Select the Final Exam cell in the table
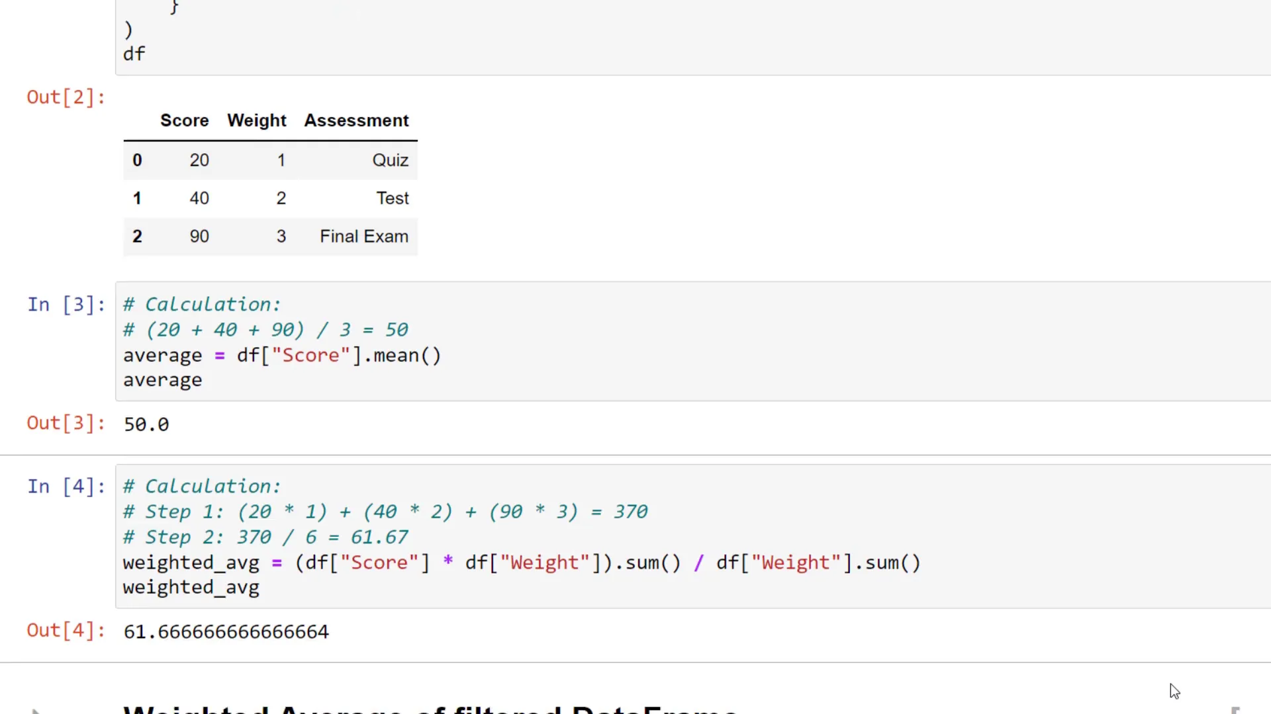 coord(364,236)
